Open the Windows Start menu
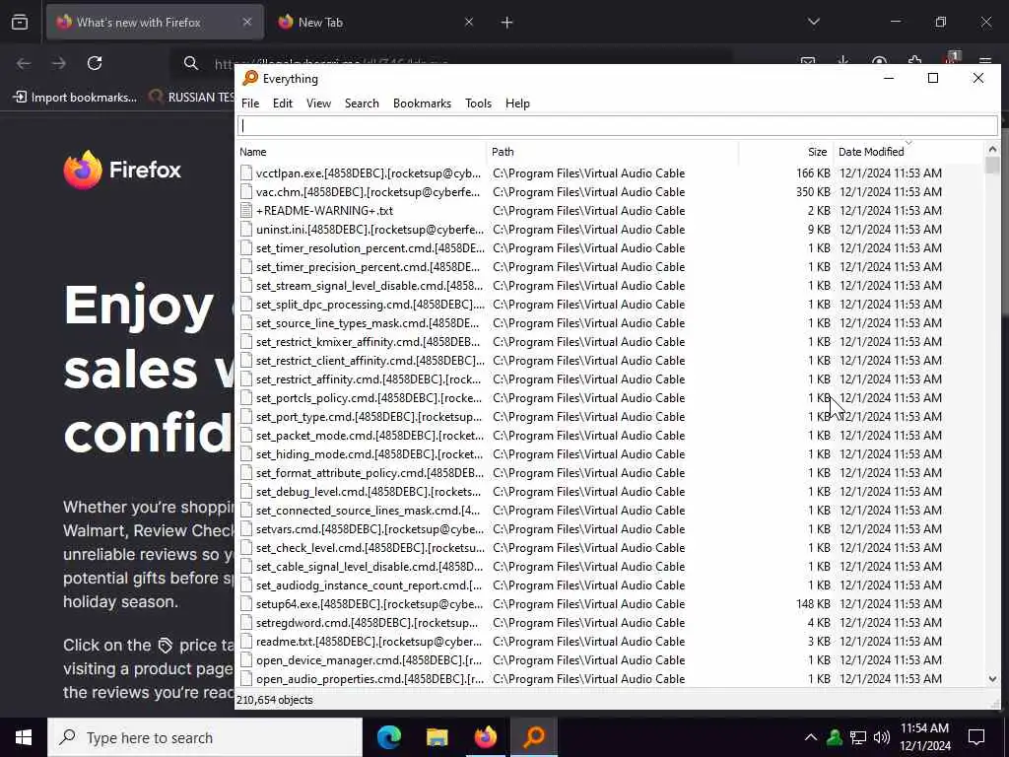This screenshot has height=757, width=1009. click(x=24, y=737)
